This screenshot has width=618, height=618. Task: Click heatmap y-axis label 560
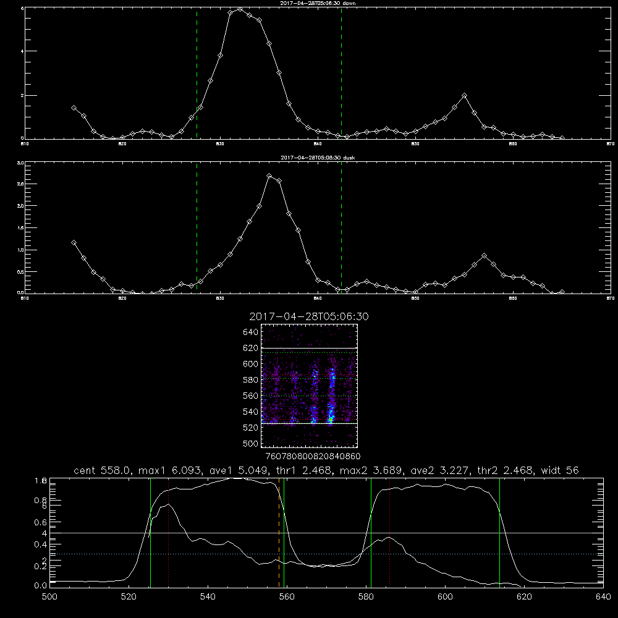pos(251,396)
